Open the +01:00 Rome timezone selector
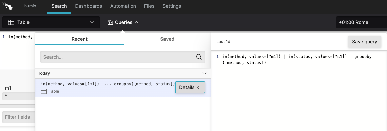 (x=361, y=22)
